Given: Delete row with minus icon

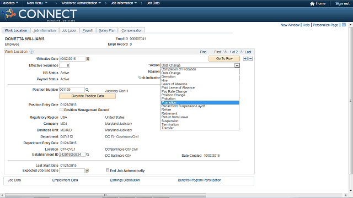Looking at the screenshot, I should 250,59.
